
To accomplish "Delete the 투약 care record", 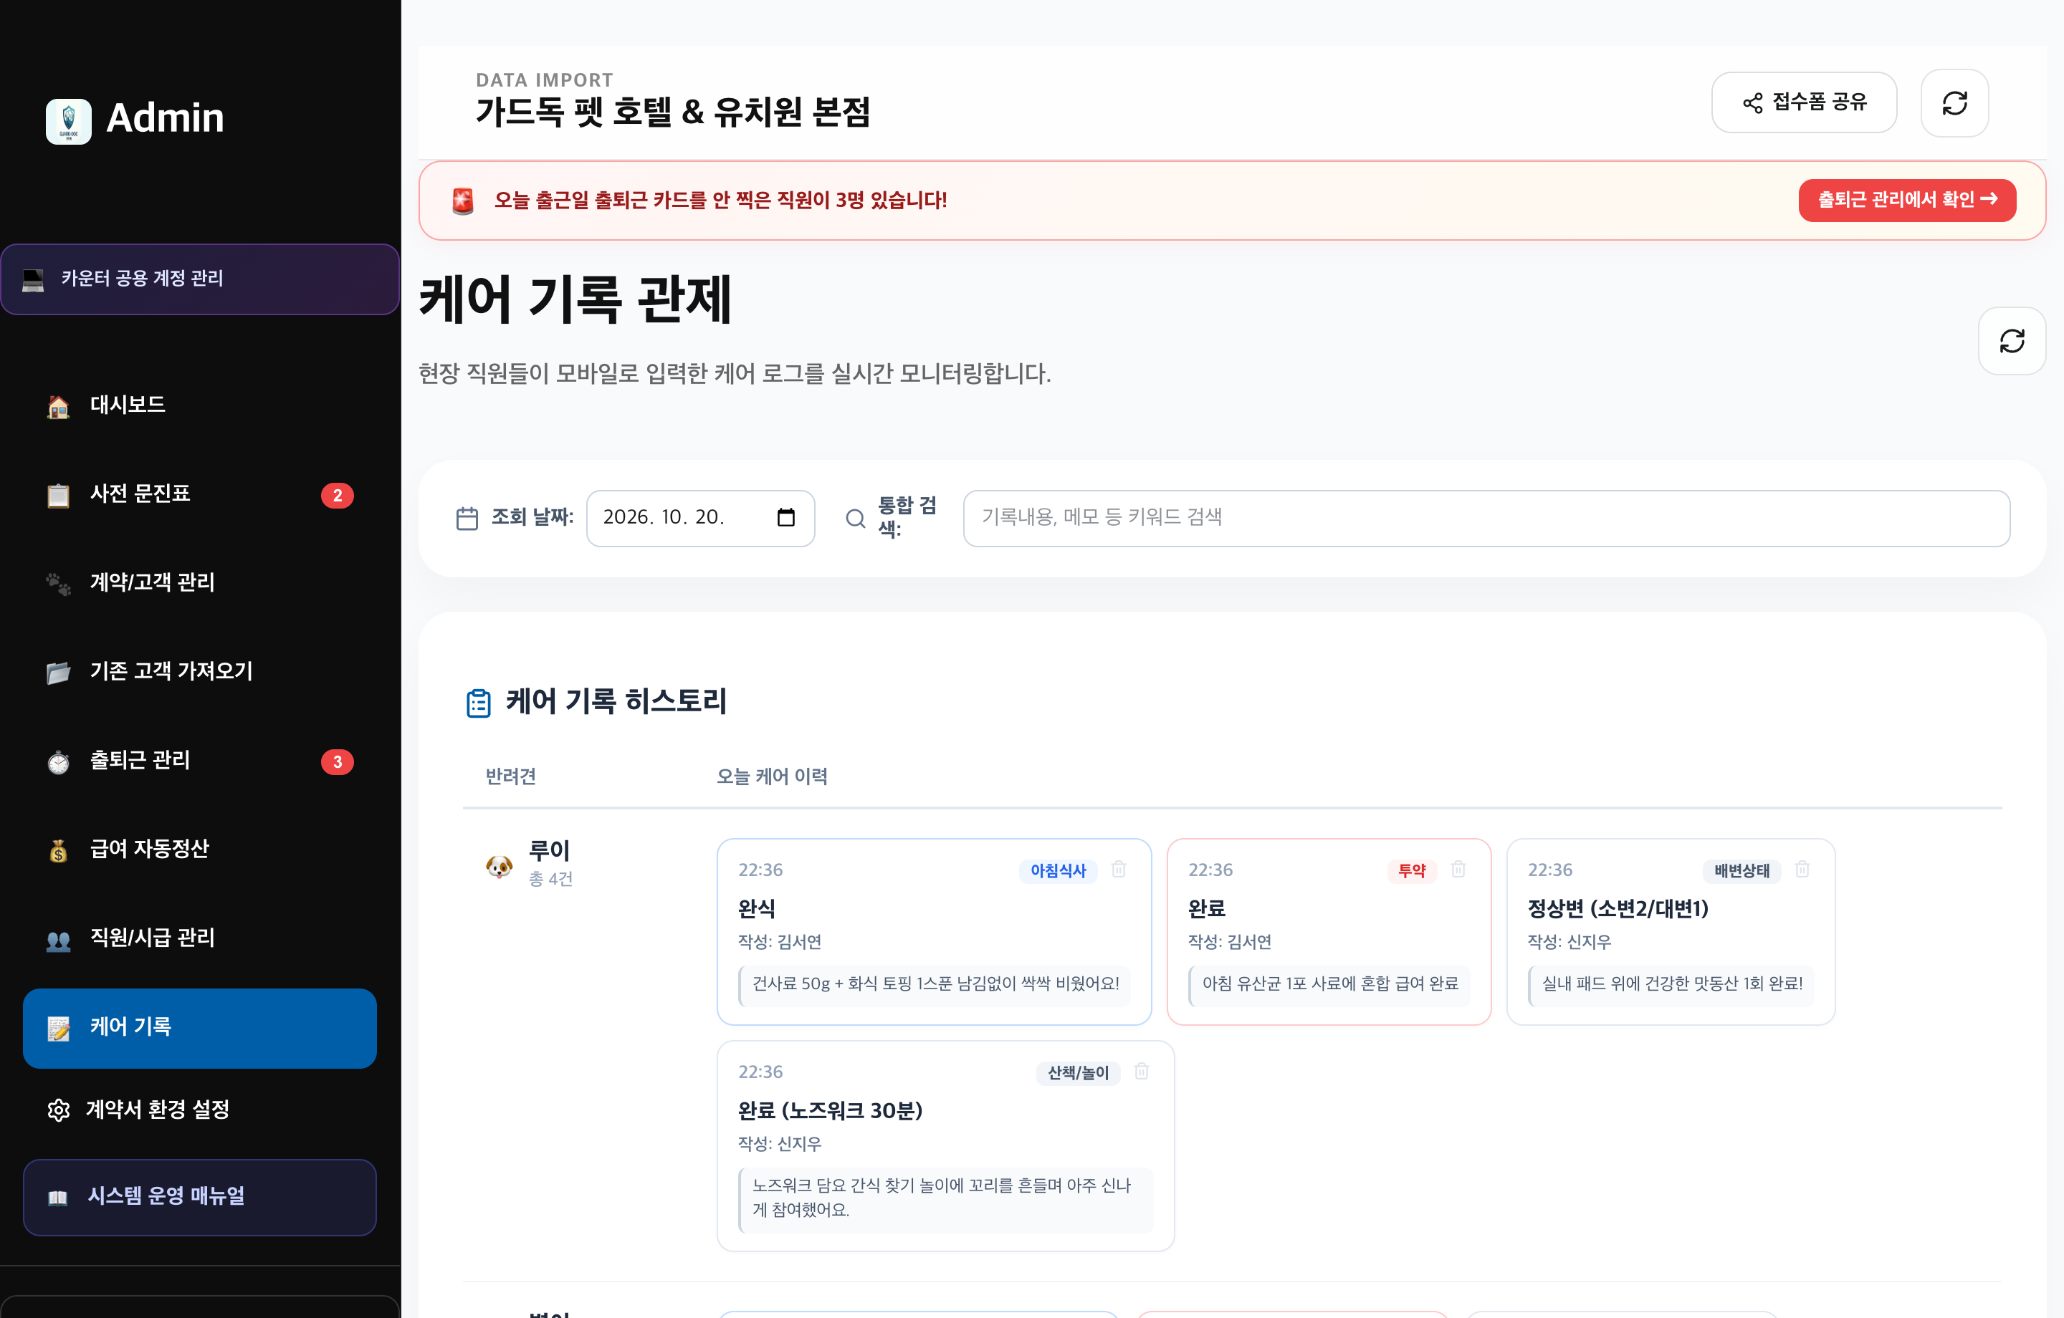I will click(1458, 870).
